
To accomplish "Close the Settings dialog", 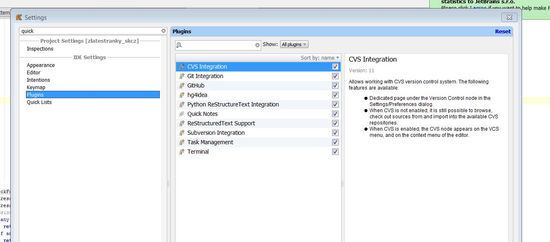I will pyautogui.click(x=509, y=17).
